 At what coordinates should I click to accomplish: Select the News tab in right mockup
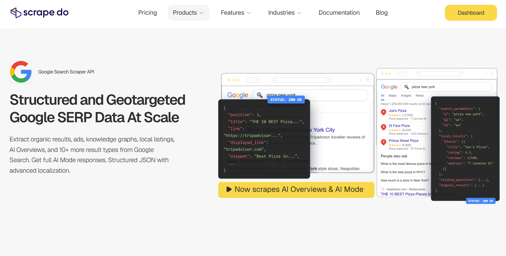pos(420,95)
